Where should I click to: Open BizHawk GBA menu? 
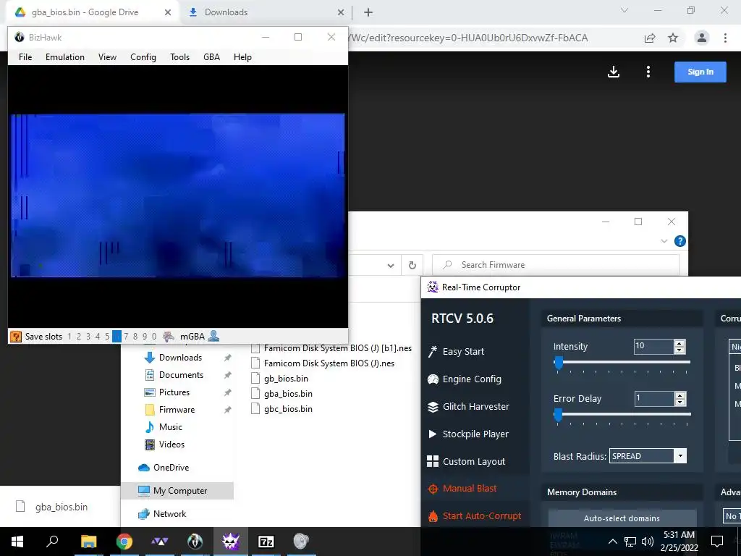coord(212,57)
